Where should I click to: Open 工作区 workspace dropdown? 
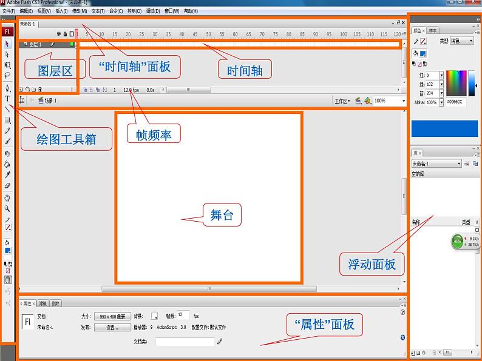tap(342, 101)
